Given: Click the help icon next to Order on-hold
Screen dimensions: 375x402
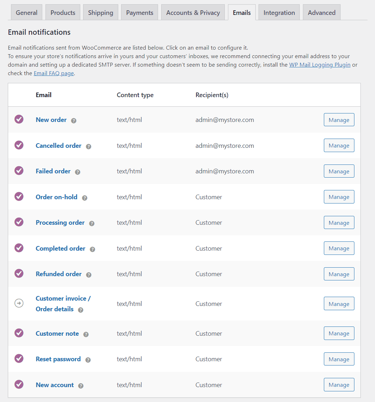Looking at the screenshot, I should [x=85, y=198].
